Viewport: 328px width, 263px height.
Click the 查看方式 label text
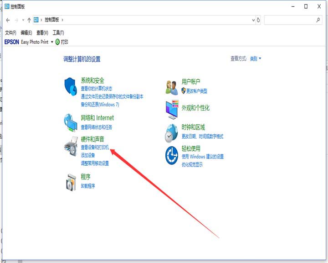[x=238, y=58]
